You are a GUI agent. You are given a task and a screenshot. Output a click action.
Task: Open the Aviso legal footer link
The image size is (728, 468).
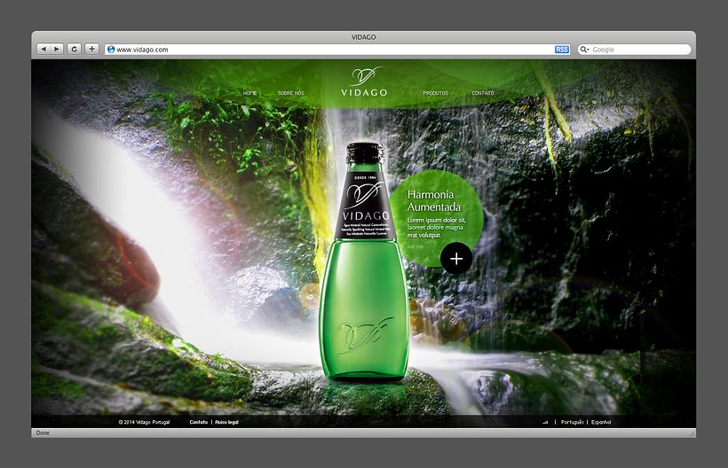click(226, 422)
